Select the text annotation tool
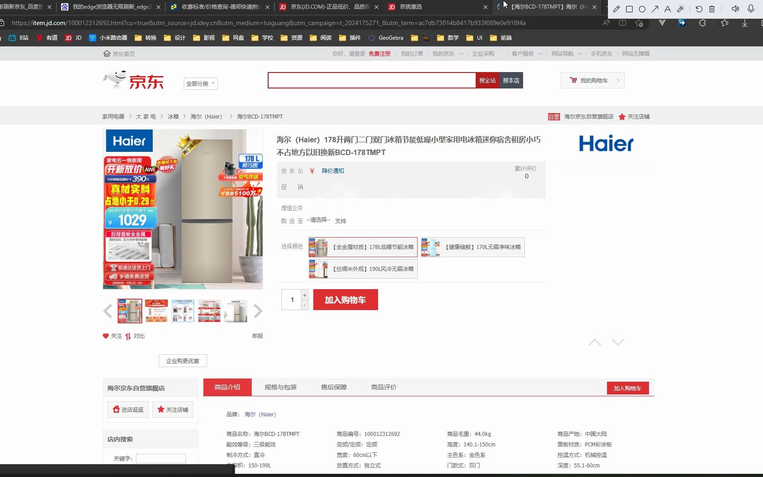The width and height of the screenshot is (763, 477). 667,9
